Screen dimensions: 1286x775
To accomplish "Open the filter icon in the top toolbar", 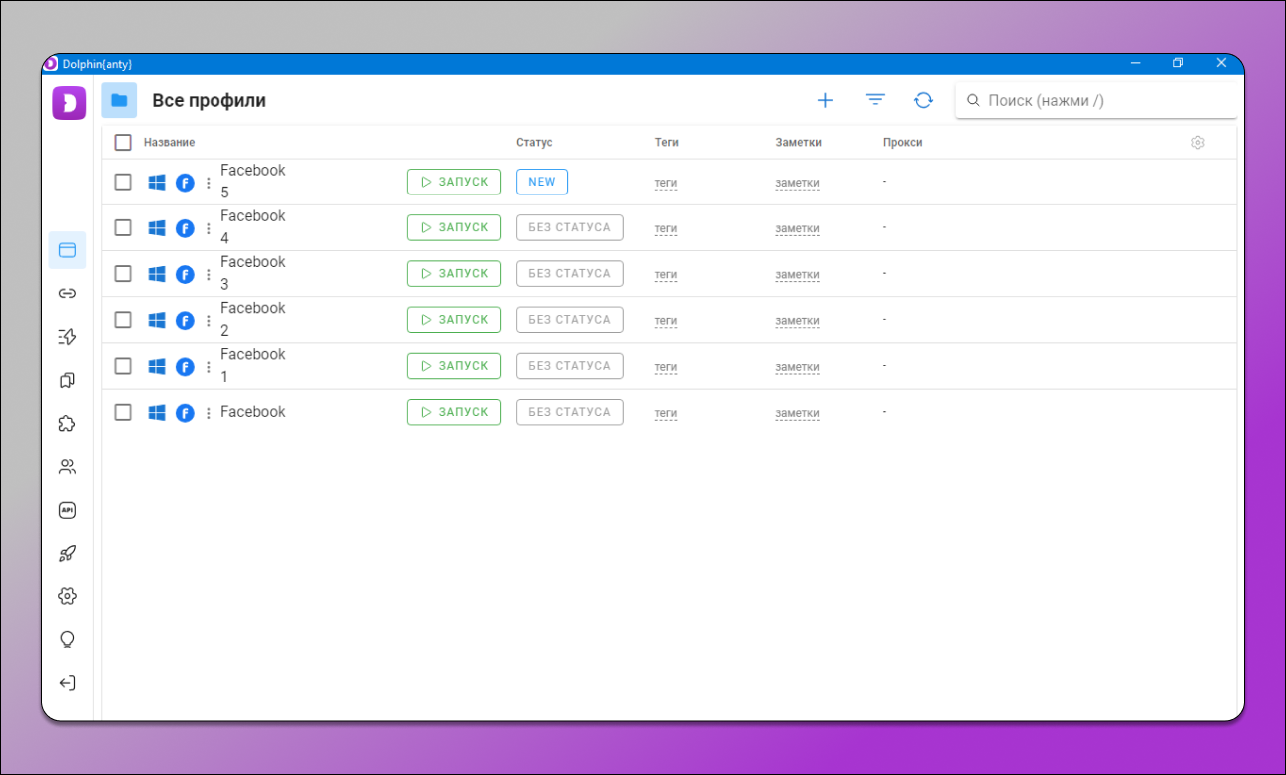I will pyautogui.click(x=875, y=100).
